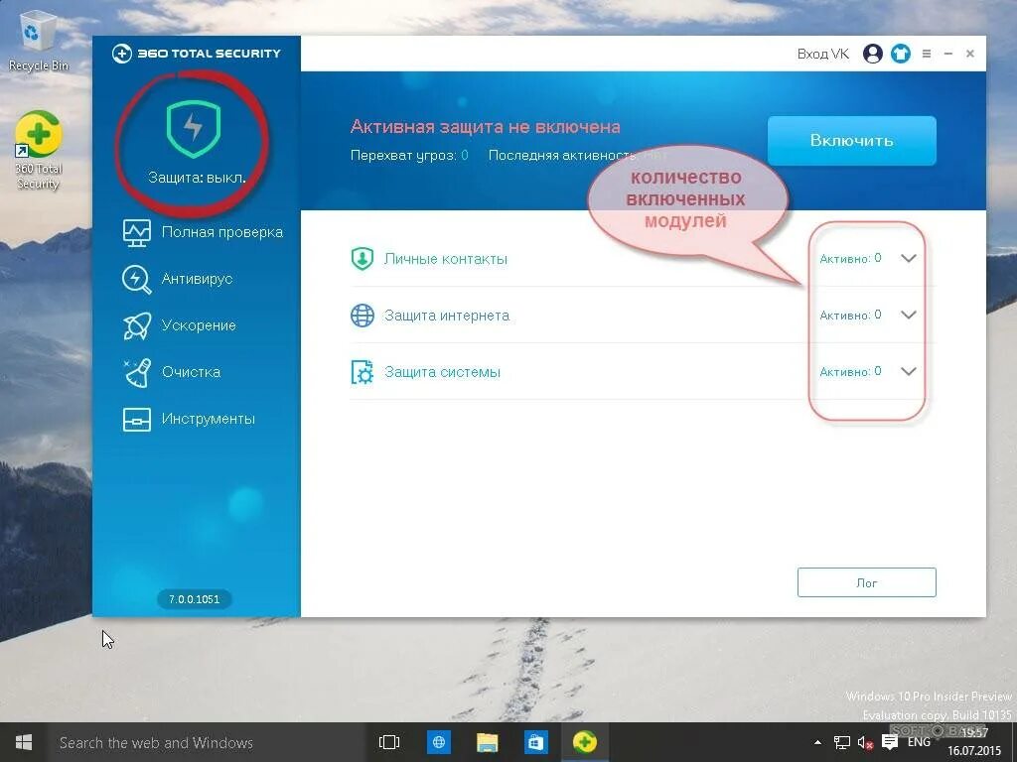Open the user account avatar icon
The width and height of the screenshot is (1017, 762).
click(873, 54)
